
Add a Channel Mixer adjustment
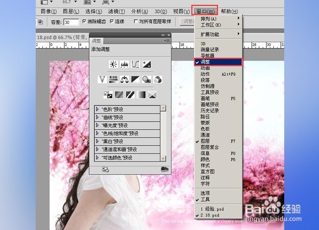(158, 79)
